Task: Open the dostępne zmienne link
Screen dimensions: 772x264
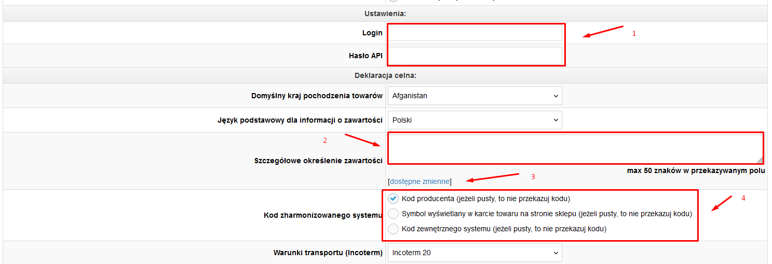Action: click(420, 181)
